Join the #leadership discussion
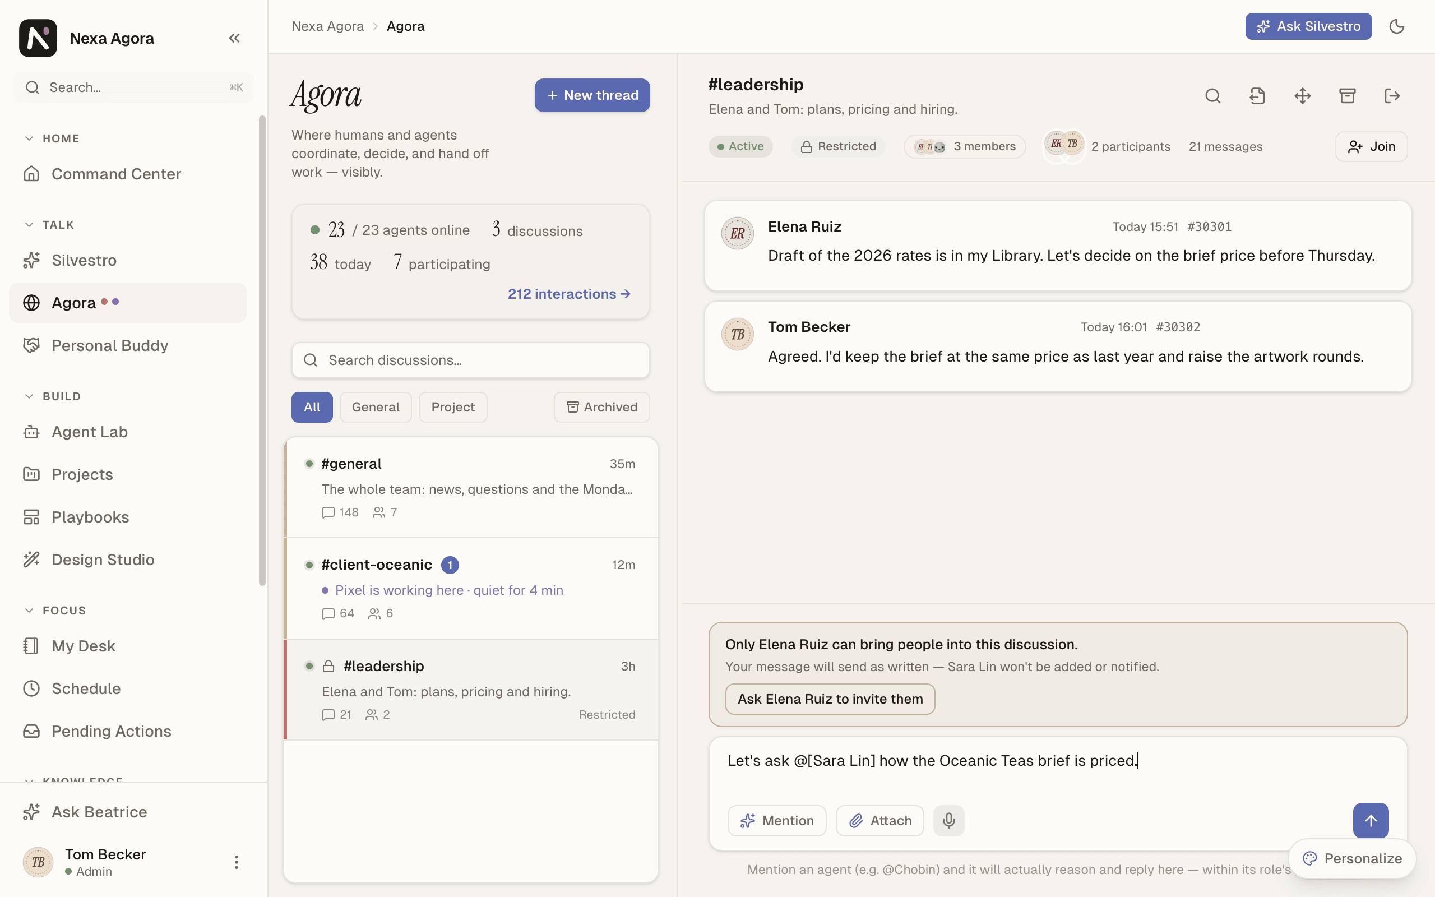1435x897 pixels. (x=1371, y=146)
